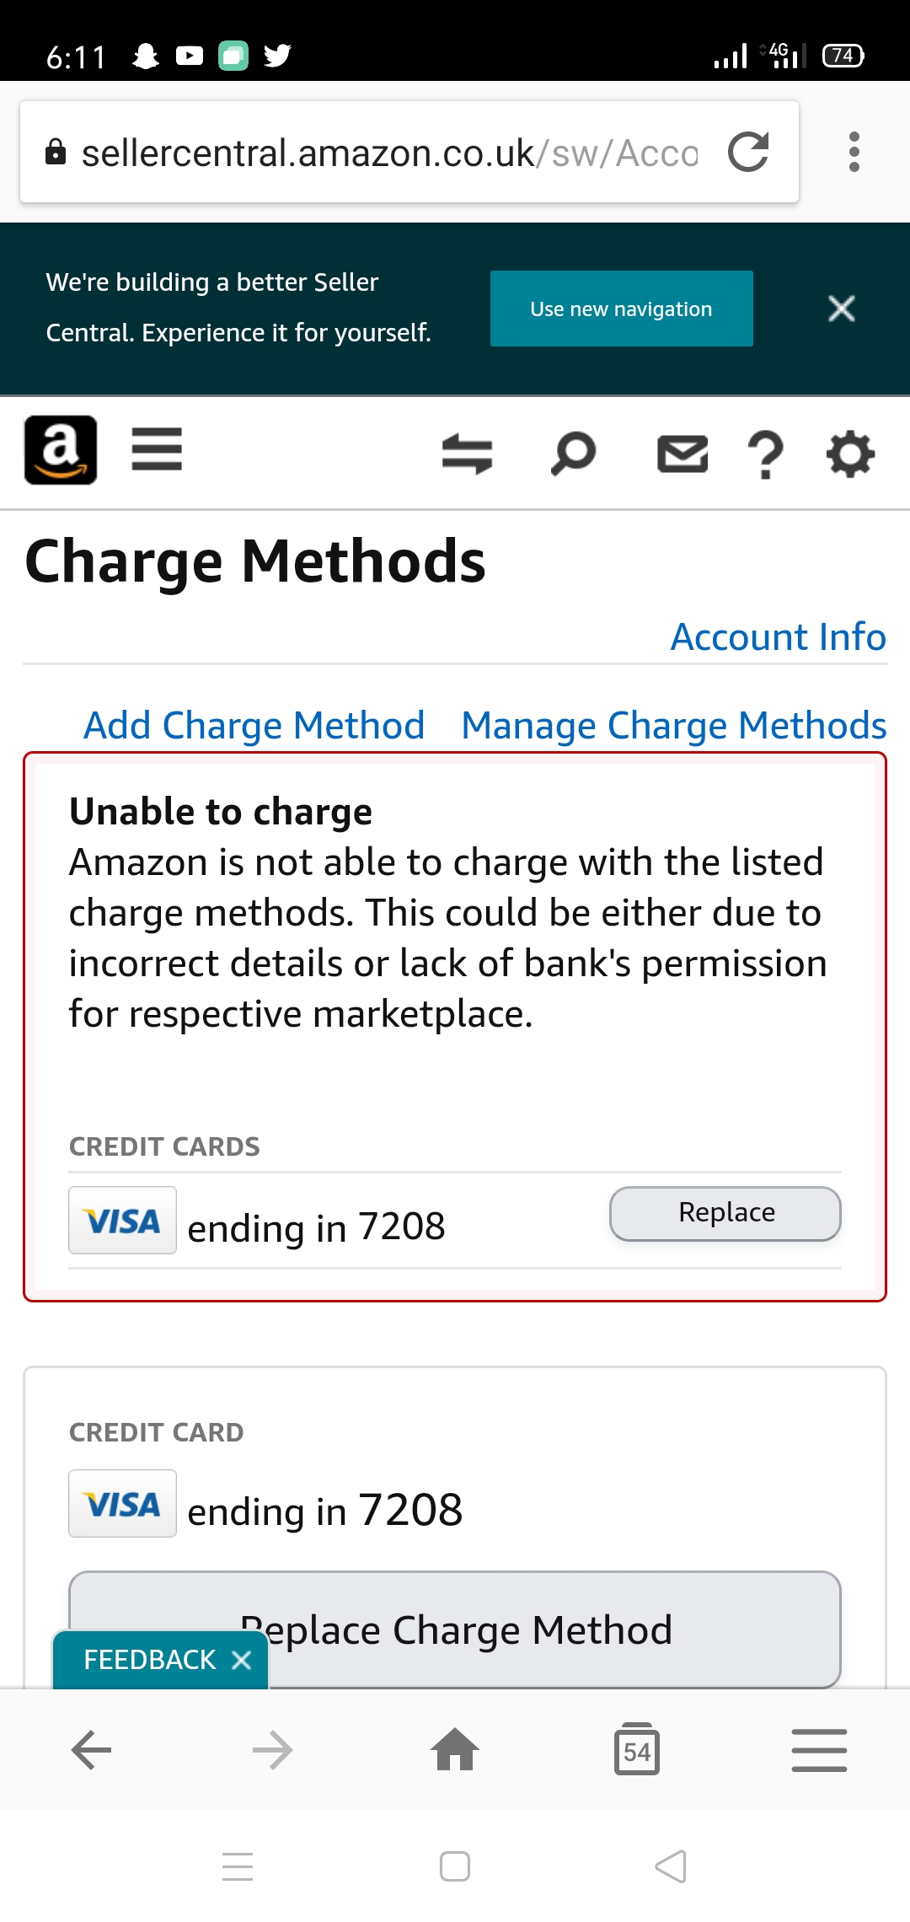Tap the marketplace switcher arrows icon
The image size is (910, 1922).
click(467, 454)
